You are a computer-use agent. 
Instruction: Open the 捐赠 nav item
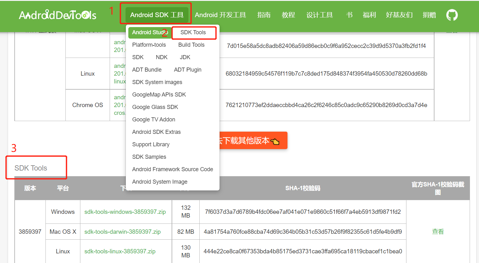(429, 15)
